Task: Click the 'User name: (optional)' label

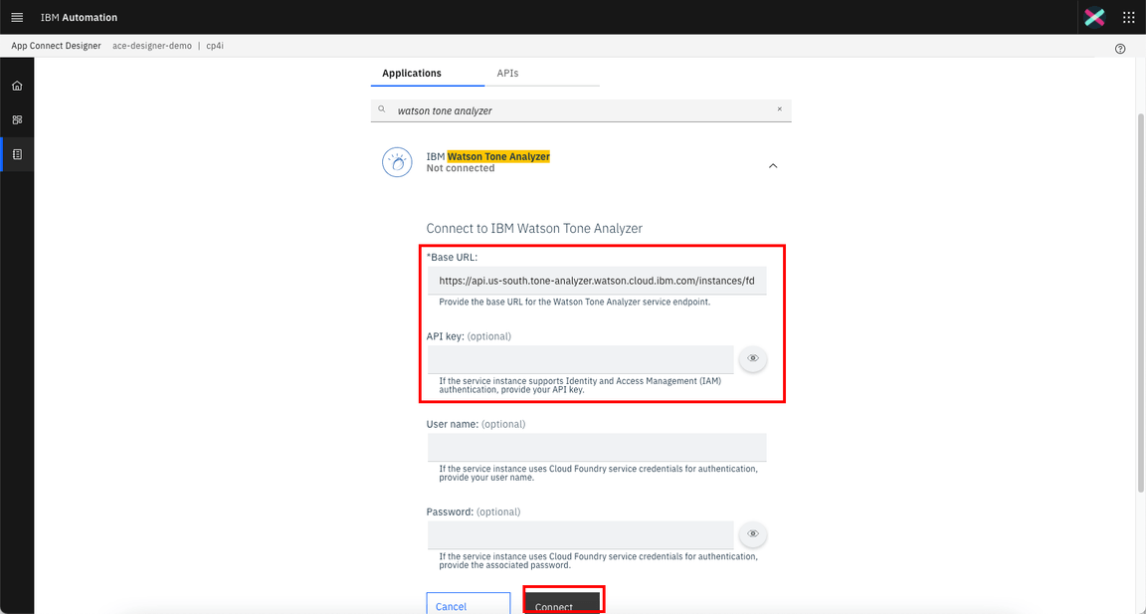Action: pyautogui.click(x=476, y=424)
